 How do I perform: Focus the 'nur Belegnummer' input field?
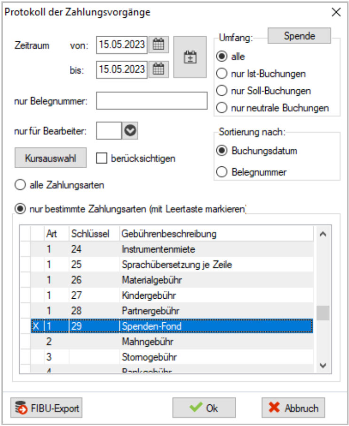pyautogui.click(x=152, y=101)
